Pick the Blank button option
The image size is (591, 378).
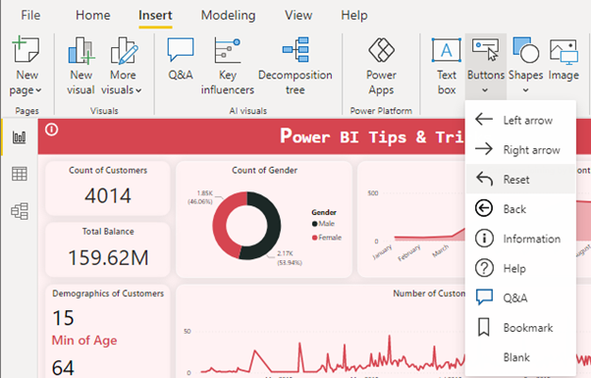tap(520, 357)
